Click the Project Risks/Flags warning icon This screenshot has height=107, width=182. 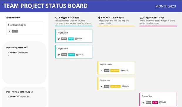(x=141, y=17)
